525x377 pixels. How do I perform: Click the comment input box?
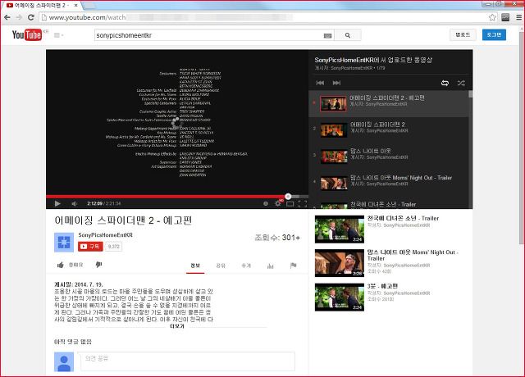[x=188, y=361]
